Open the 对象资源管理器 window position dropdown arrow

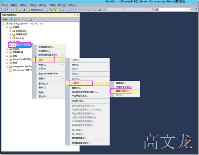click(72, 15)
